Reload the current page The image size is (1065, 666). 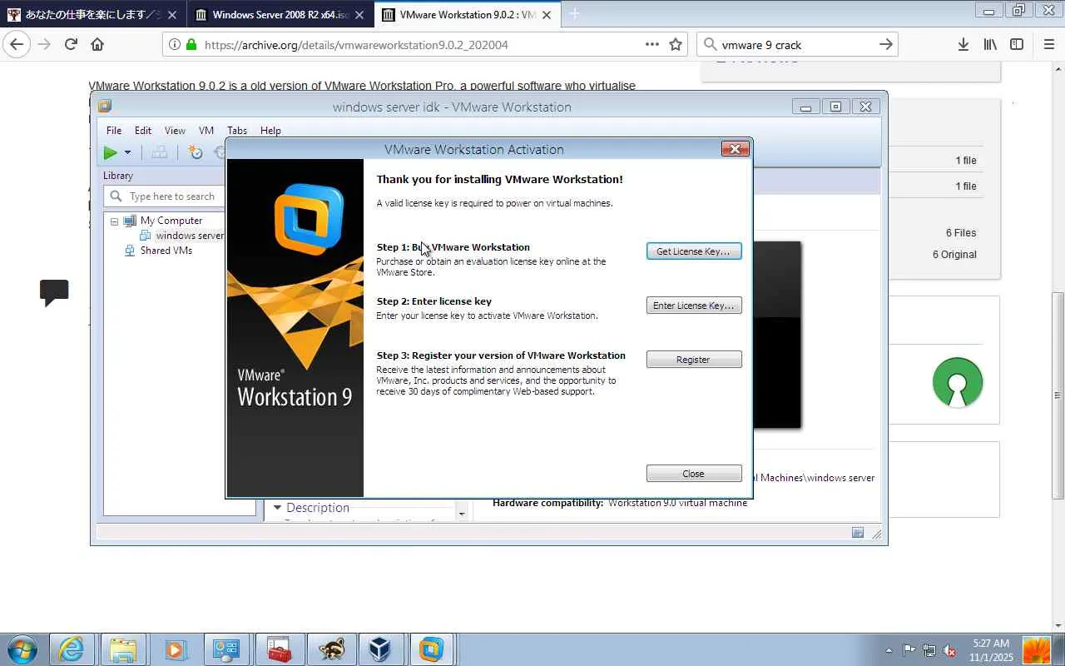coord(71,45)
